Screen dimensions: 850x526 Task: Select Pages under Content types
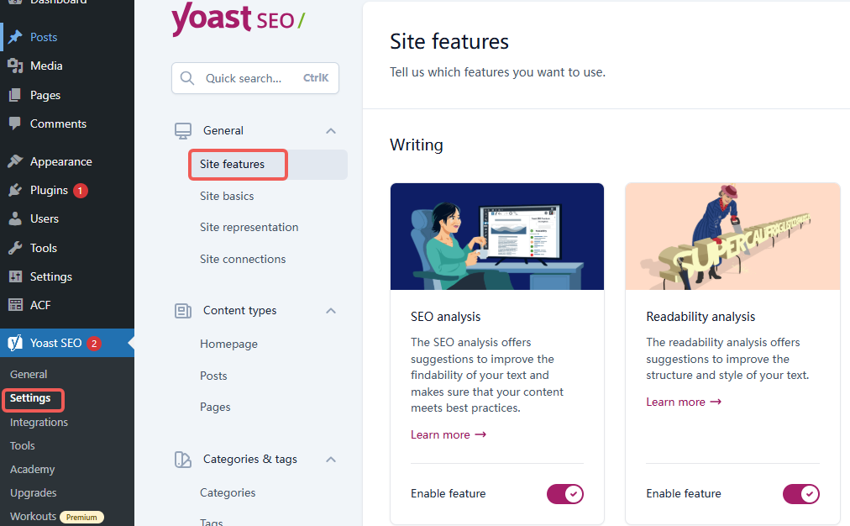pyautogui.click(x=215, y=408)
